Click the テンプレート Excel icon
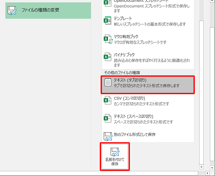Screen dimensions: 215x176 pos(107,21)
